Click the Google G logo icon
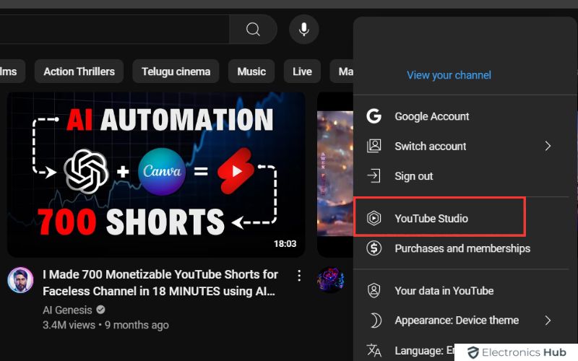 pos(374,116)
